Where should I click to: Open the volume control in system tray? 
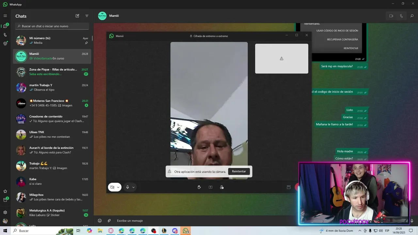click(381, 231)
